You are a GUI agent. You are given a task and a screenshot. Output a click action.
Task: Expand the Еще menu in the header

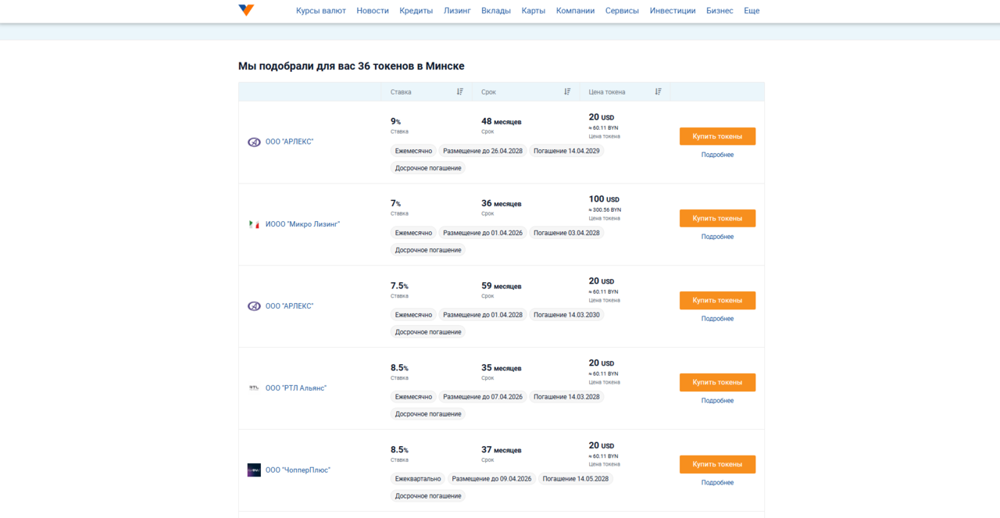coord(751,11)
